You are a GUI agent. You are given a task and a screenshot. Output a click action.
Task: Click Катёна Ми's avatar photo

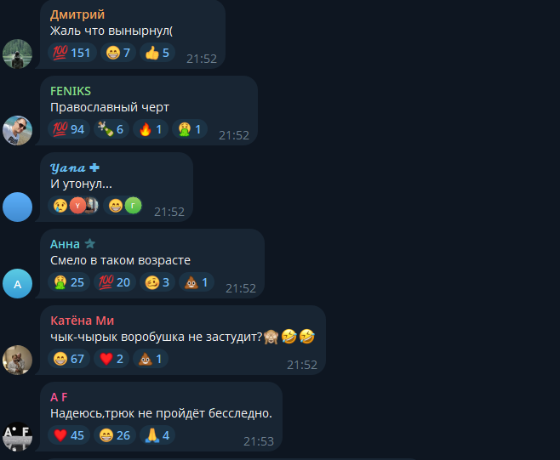[x=18, y=360]
